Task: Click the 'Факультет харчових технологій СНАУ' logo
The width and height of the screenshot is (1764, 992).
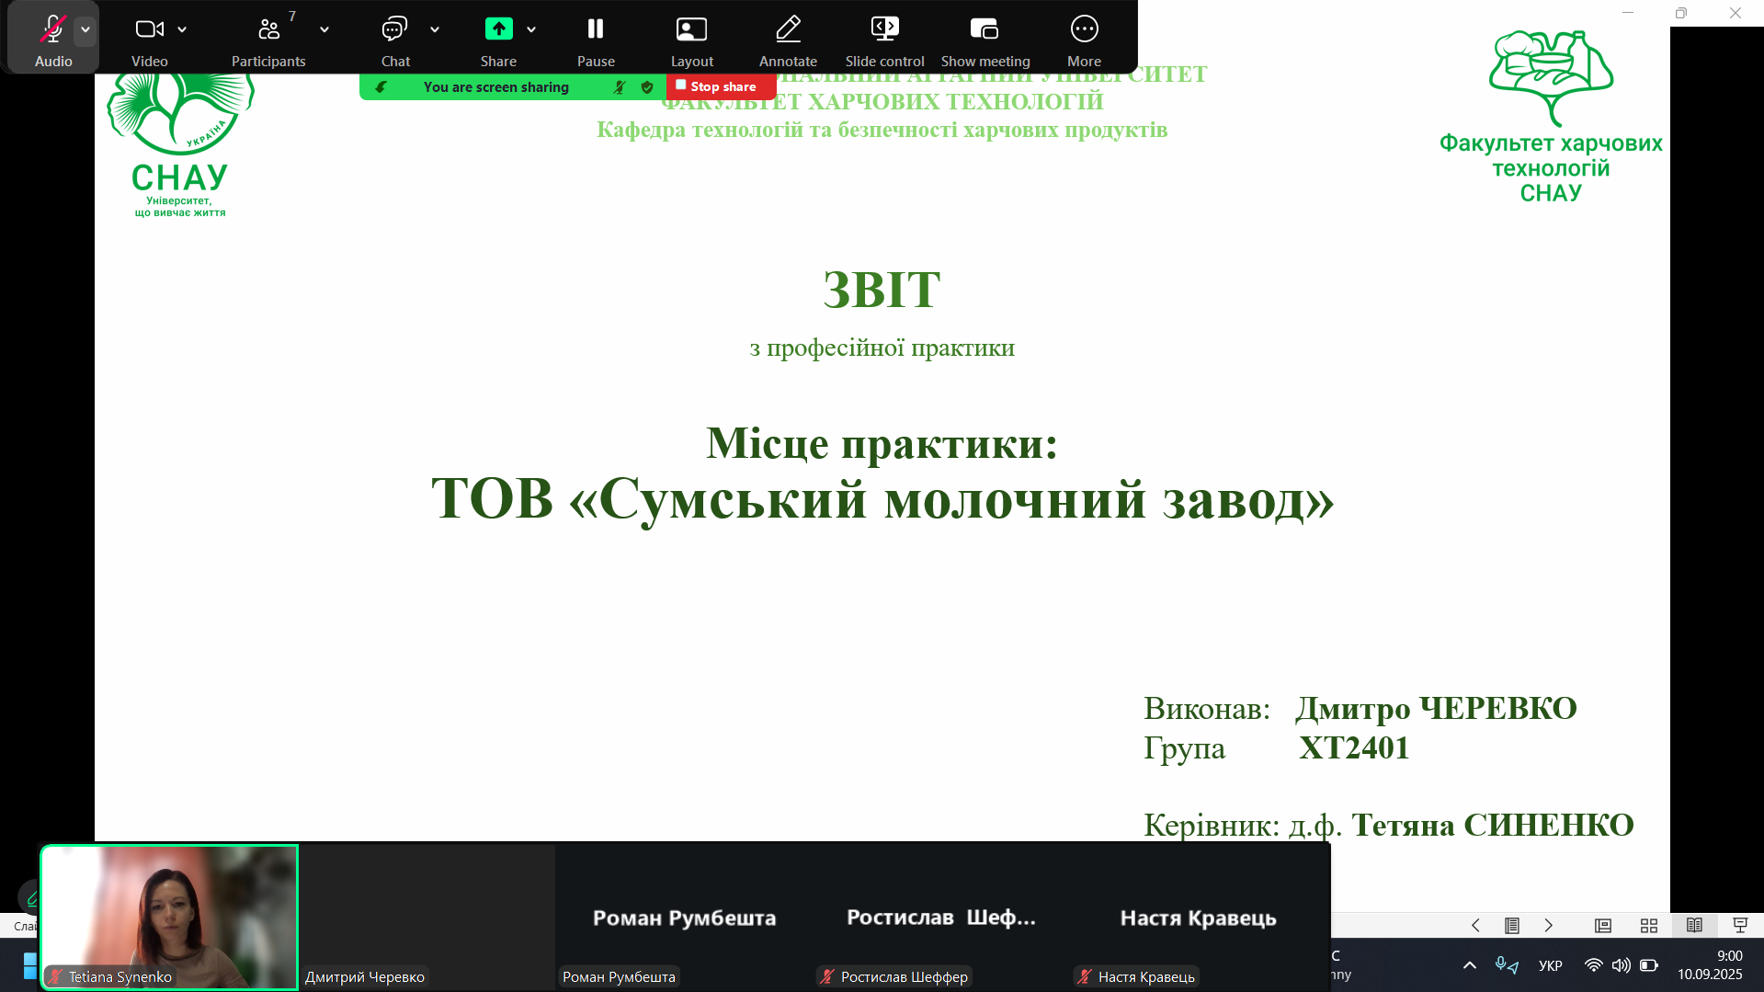Action: coord(1551,117)
